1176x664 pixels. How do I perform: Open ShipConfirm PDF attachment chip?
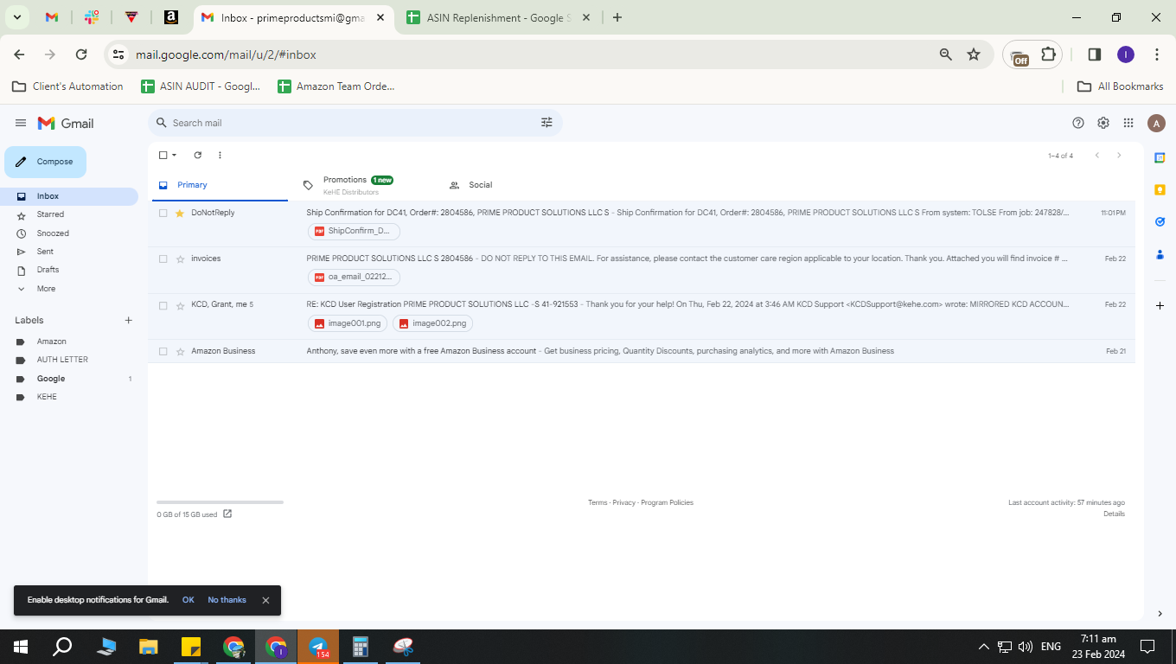pyautogui.click(x=354, y=231)
